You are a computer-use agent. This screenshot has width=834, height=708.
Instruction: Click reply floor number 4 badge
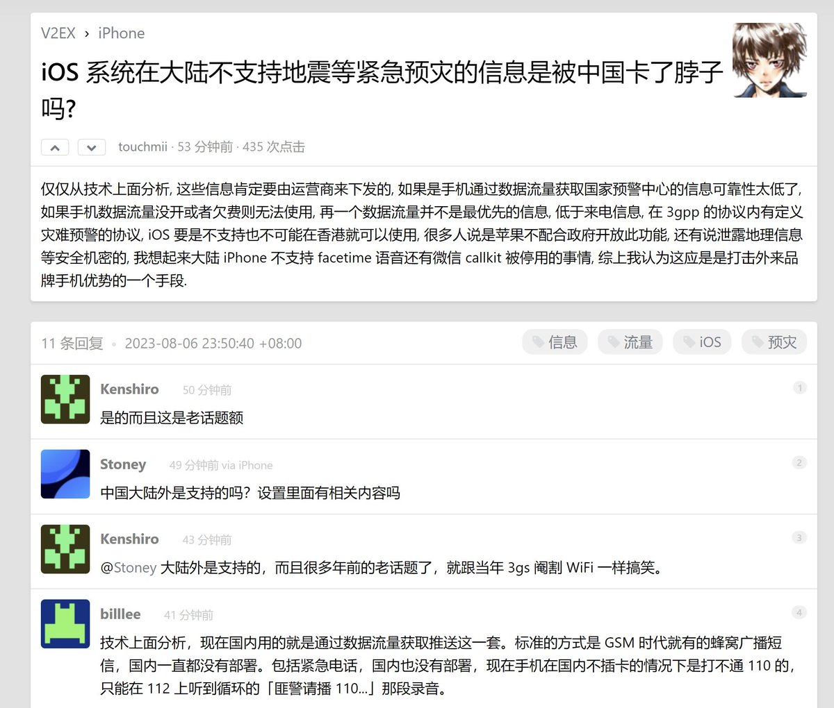(799, 612)
